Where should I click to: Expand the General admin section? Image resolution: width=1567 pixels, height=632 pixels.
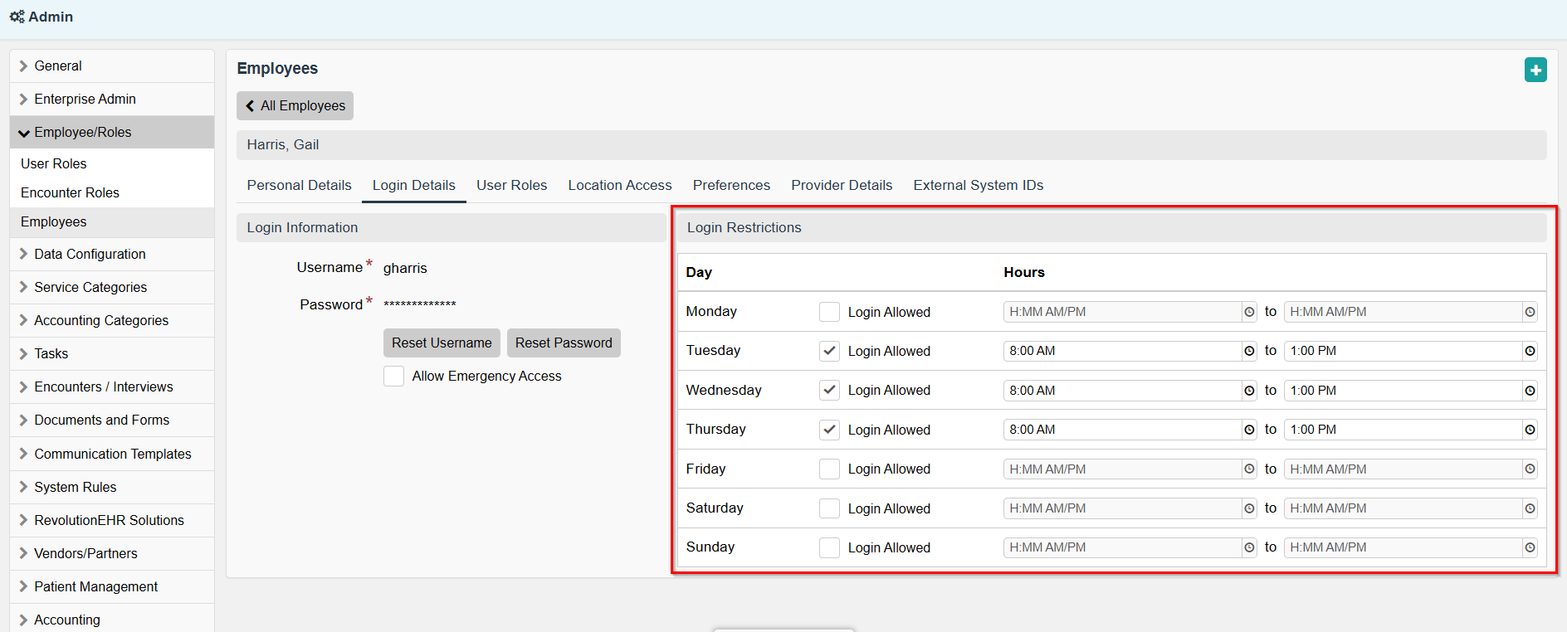point(58,66)
